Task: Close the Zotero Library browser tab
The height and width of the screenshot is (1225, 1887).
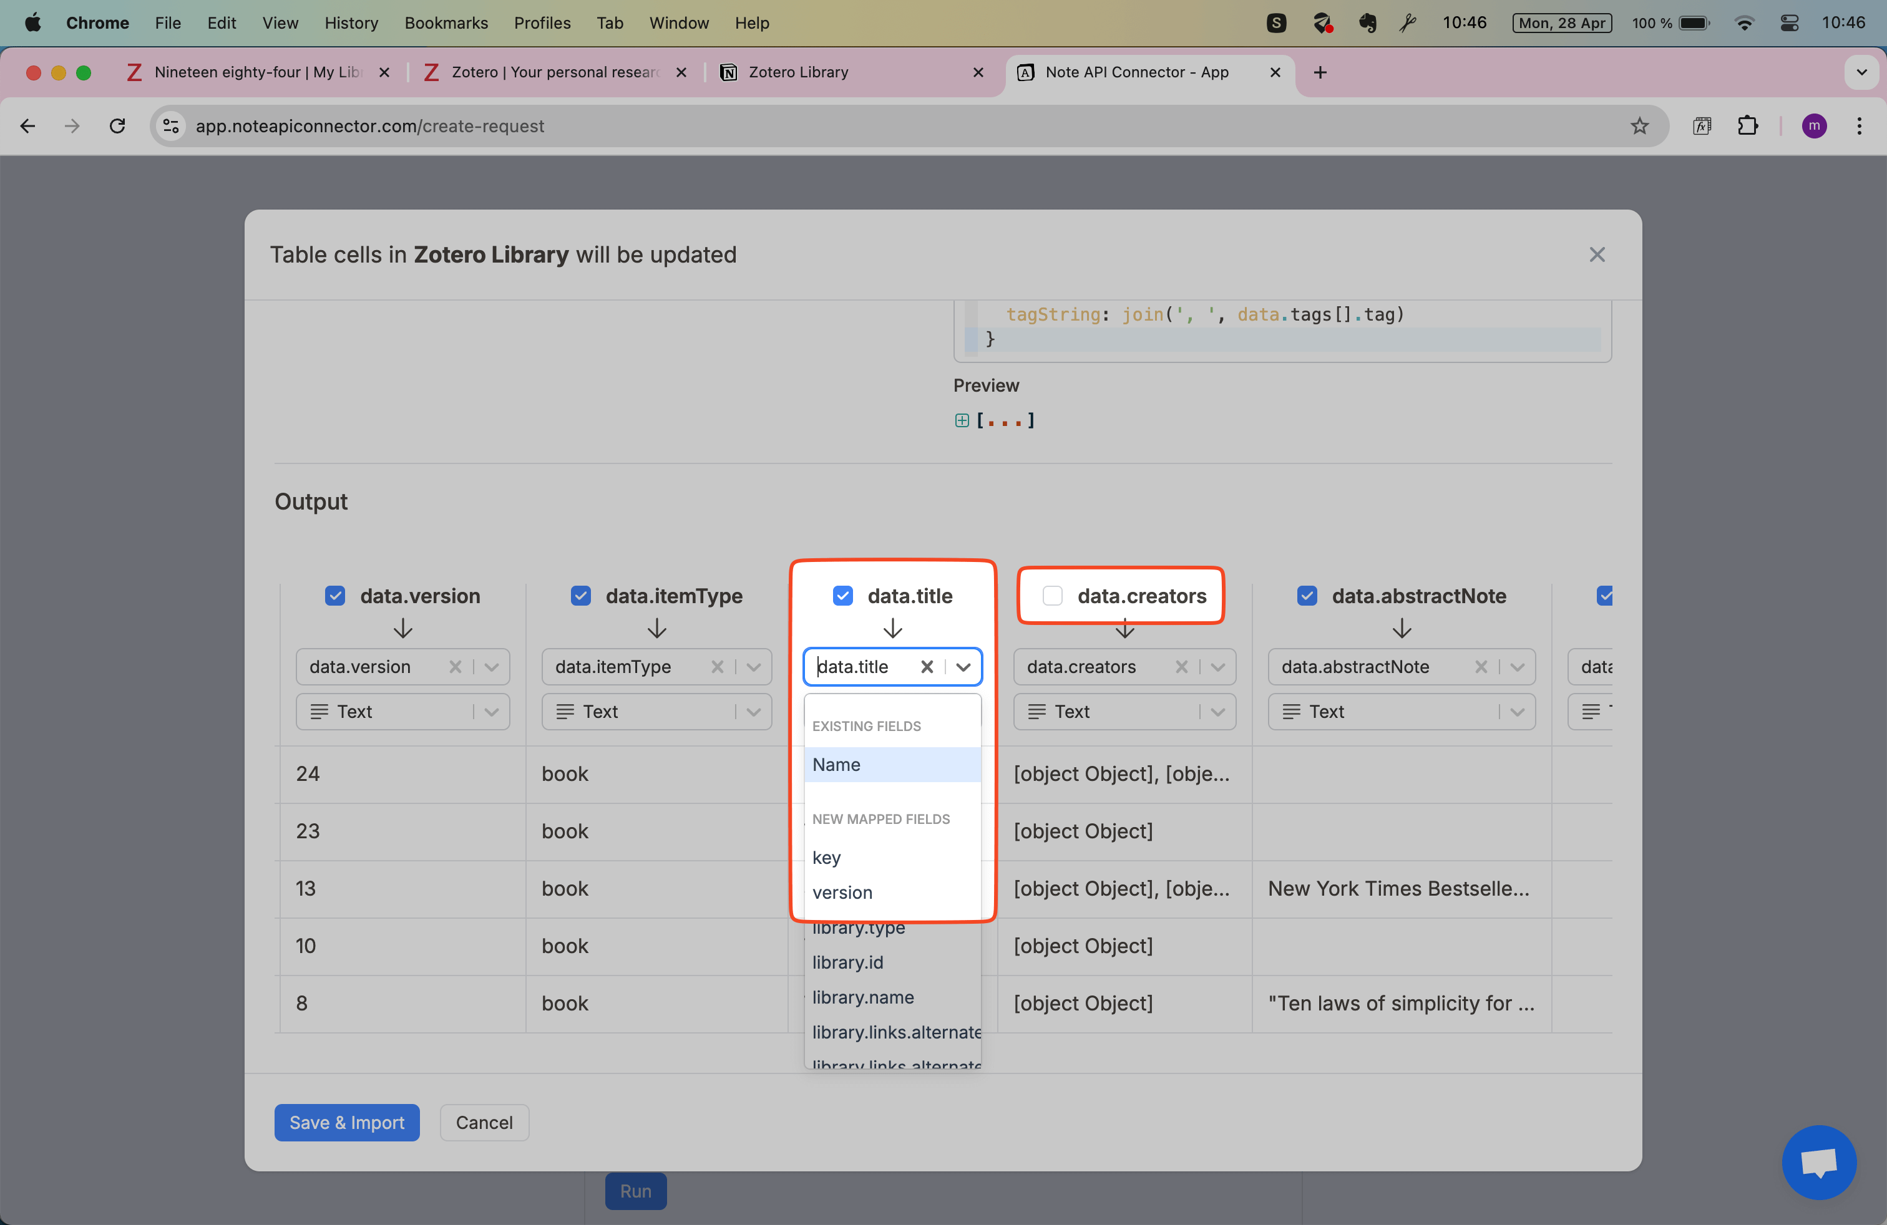Action: [978, 72]
